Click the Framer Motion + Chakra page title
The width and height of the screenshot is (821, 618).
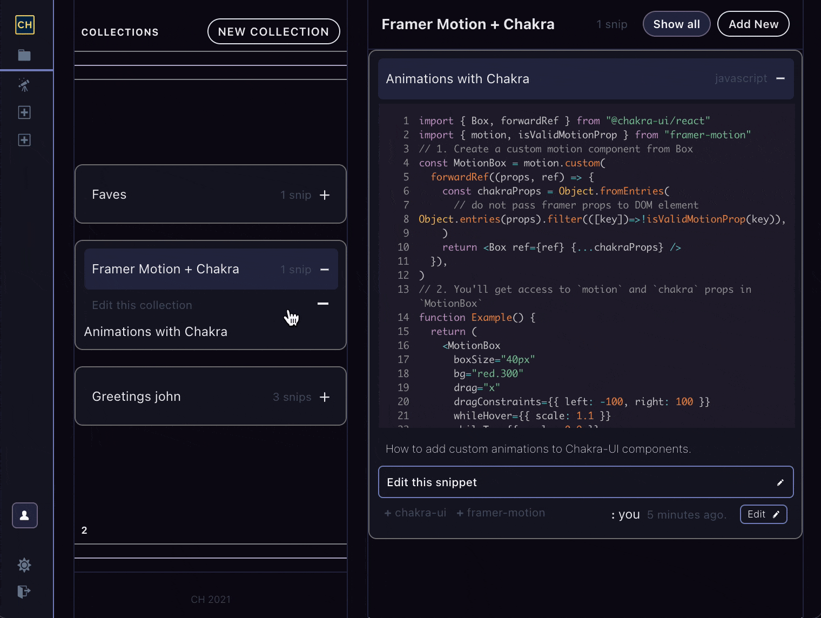[468, 24]
